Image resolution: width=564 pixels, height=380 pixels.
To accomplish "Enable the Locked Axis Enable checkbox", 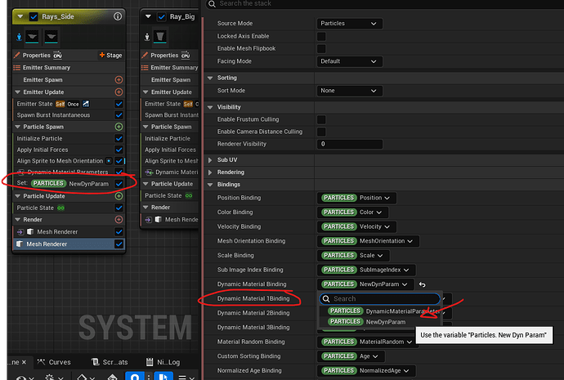I will 321,37.
